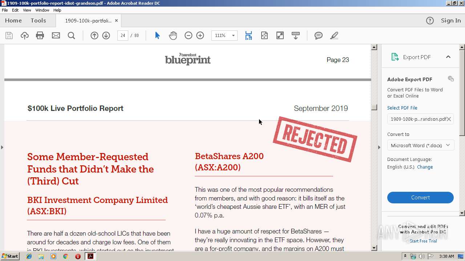
Task: Open the File menu
Action: (5, 10)
